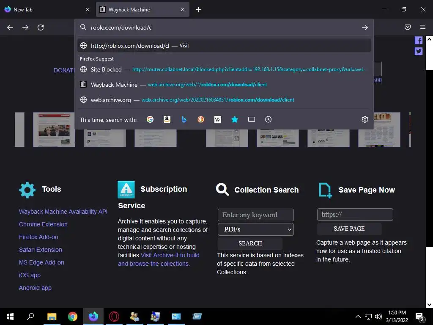Show hidden system tray icons
This screenshot has width=433, height=325.
tap(358, 317)
